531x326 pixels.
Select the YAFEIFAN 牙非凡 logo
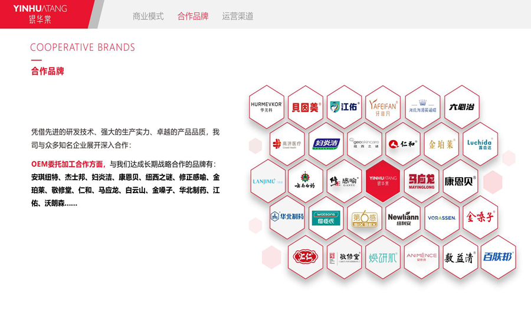point(383,107)
